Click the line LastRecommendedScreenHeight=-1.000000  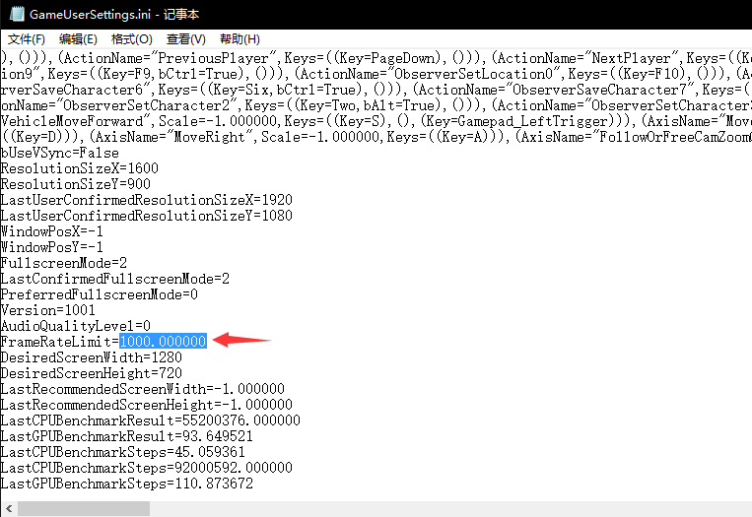tap(146, 405)
